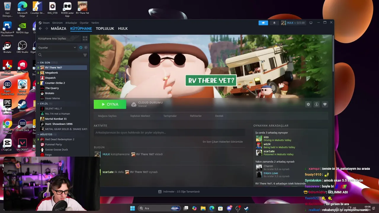Open the Topluluk Merkezi link
379x213 pixels.
click(x=140, y=116)
